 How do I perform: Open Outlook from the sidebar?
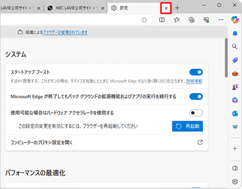[x=235, y=114]
